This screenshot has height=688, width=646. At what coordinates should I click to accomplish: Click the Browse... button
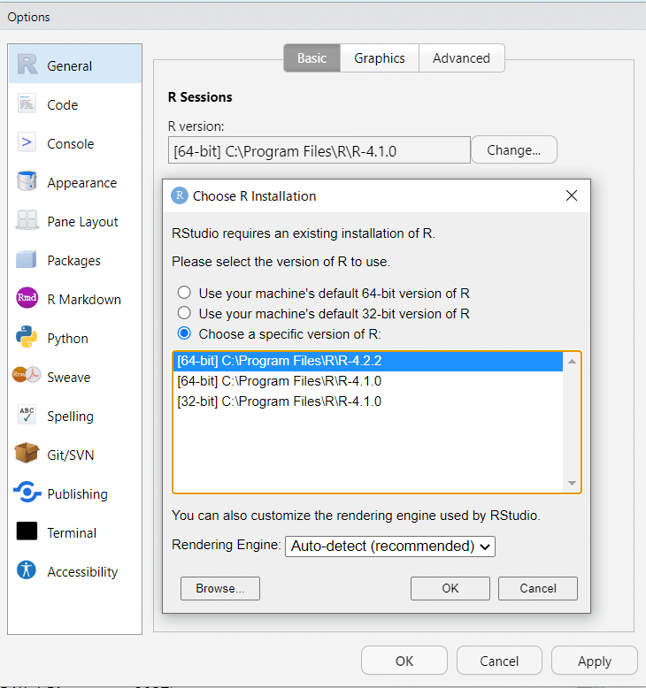tap(220, 588)
